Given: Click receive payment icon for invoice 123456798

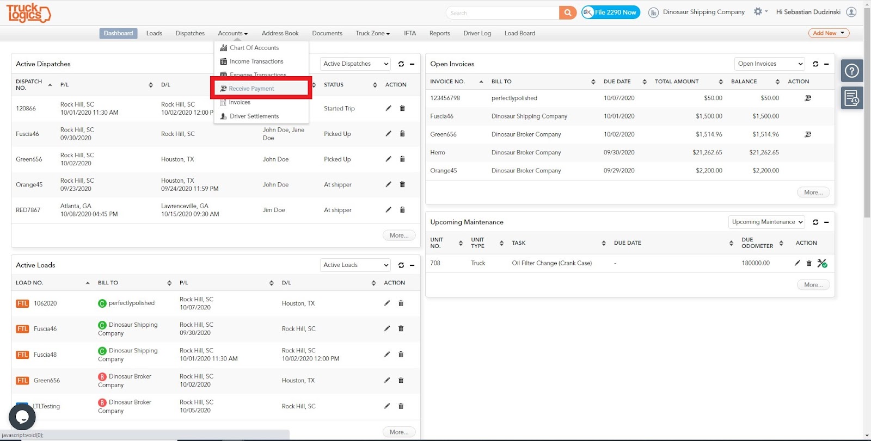Looking at the screenshot, I should click(x=808, y=98).
